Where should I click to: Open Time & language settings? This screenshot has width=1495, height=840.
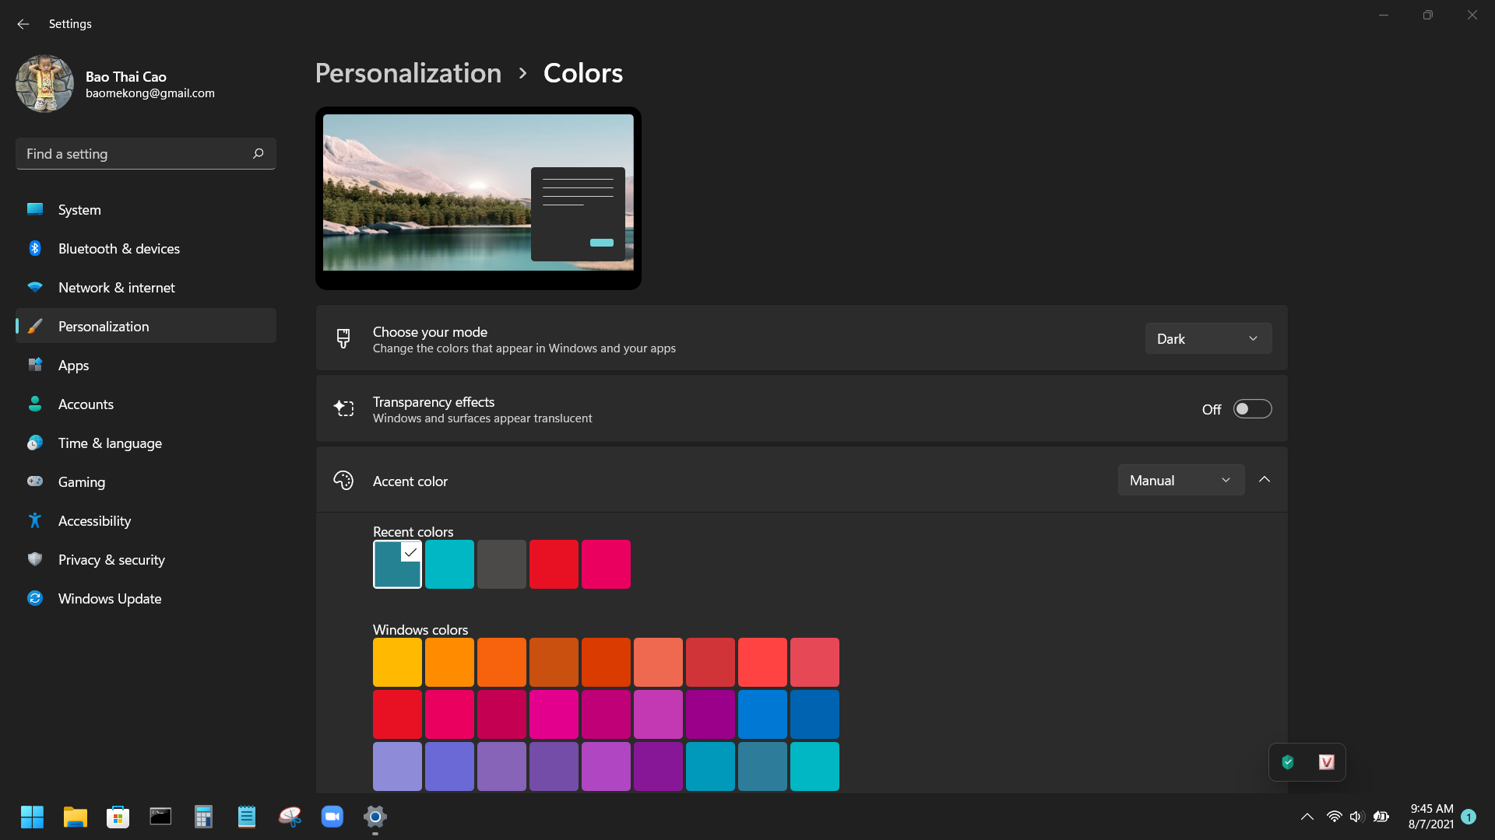click(146, 443)
